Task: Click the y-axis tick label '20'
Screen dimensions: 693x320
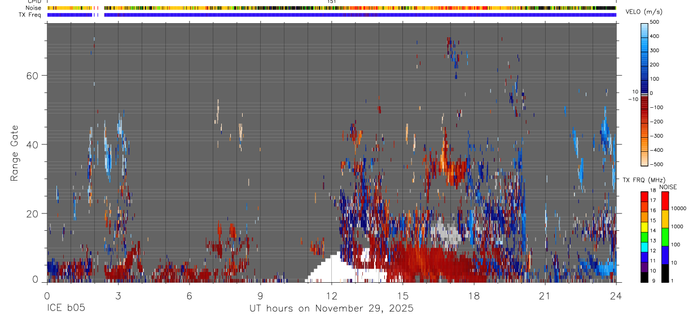Action: (x=33, y=214)
